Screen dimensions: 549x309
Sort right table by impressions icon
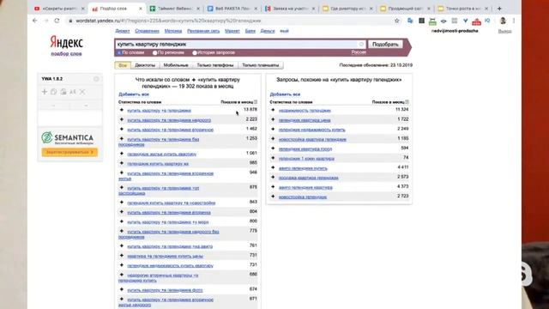(407, 102)
